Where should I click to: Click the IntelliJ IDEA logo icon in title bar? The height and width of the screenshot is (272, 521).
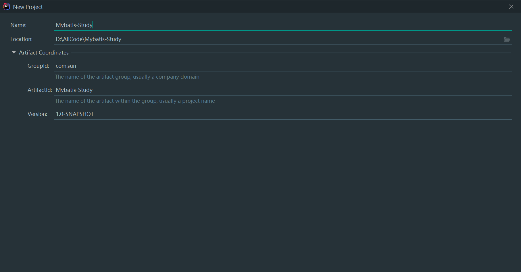tap(6, 7)
